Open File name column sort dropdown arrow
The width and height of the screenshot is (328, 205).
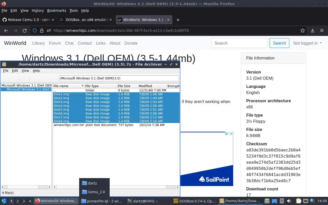(83, 86)
